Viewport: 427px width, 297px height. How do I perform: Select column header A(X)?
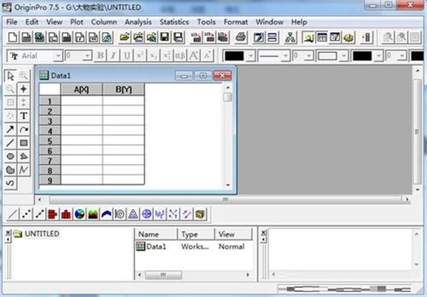point(82,90)
